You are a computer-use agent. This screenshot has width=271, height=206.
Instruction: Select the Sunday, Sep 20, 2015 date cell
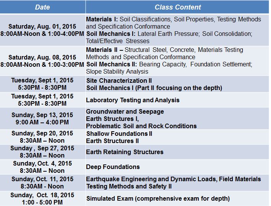click(42, 137)
